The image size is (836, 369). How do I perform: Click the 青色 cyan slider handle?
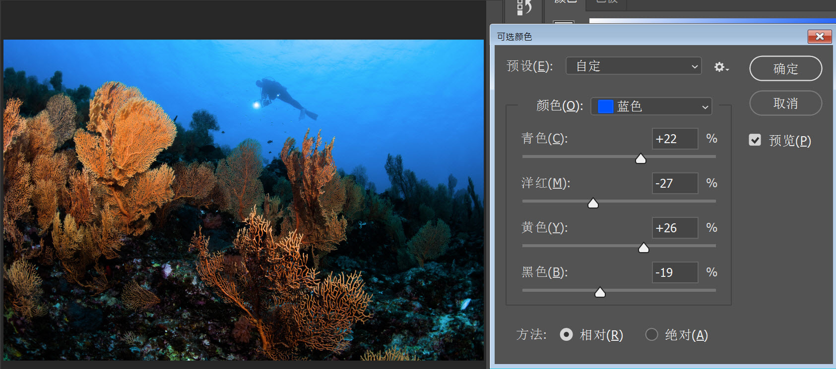(641, 158)
